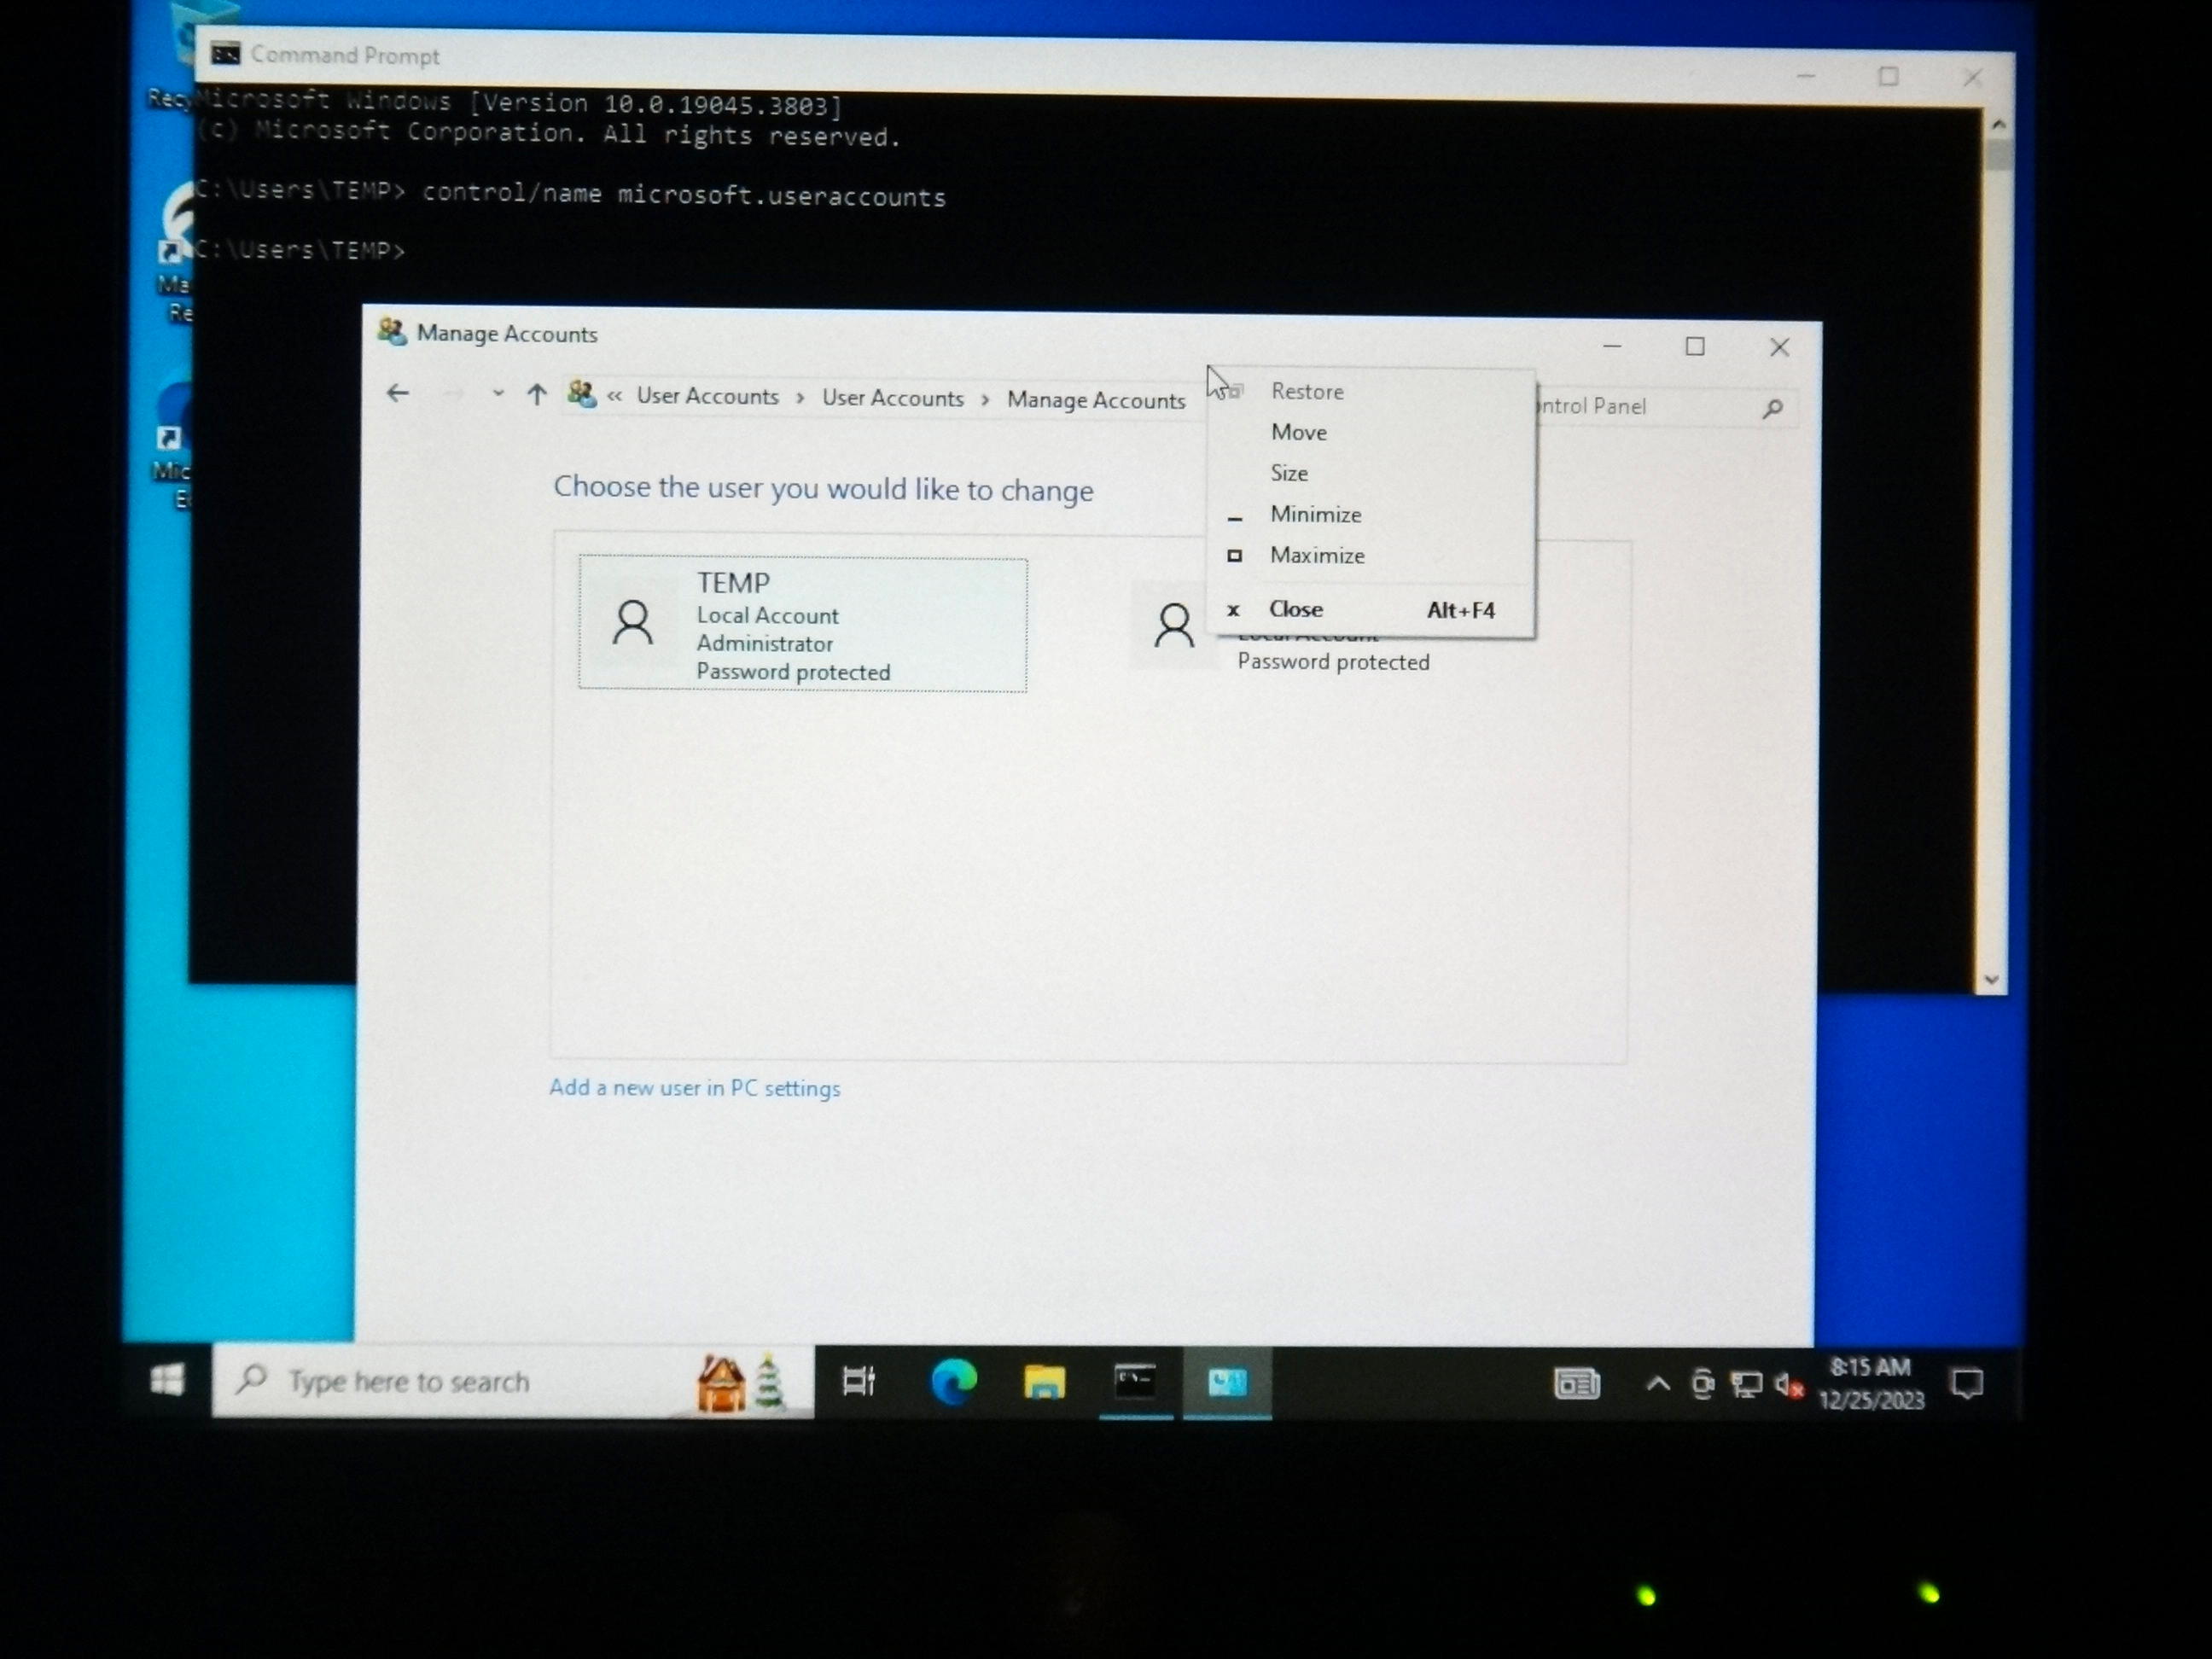Show hidden tray icons chevron

point(1657,1385)
